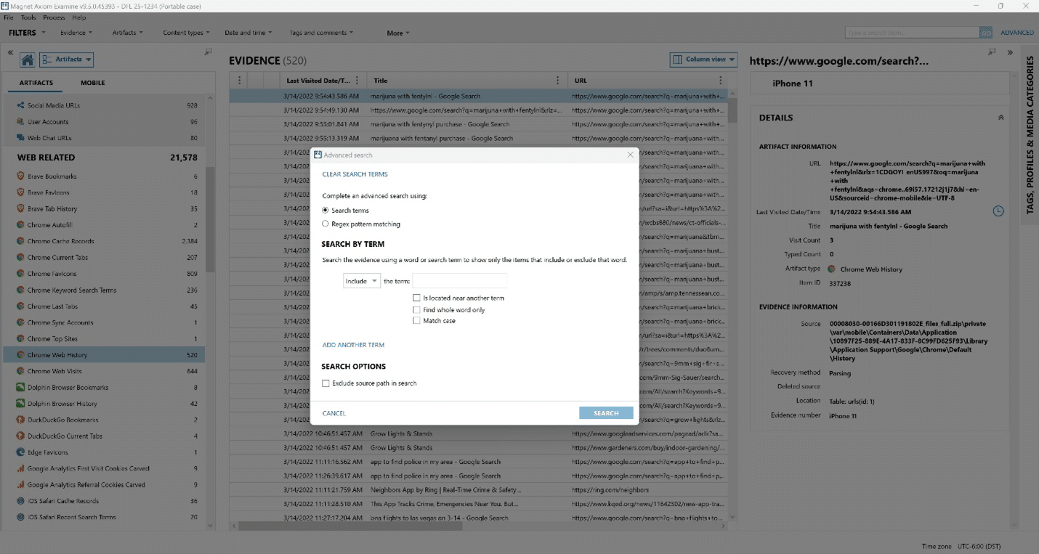Click the three-dot options icon on the Title column

click(558, 80)
